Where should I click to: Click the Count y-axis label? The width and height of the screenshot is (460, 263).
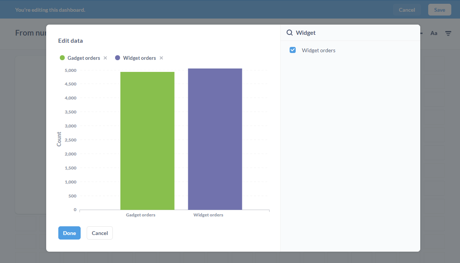[x=59, y=139]
